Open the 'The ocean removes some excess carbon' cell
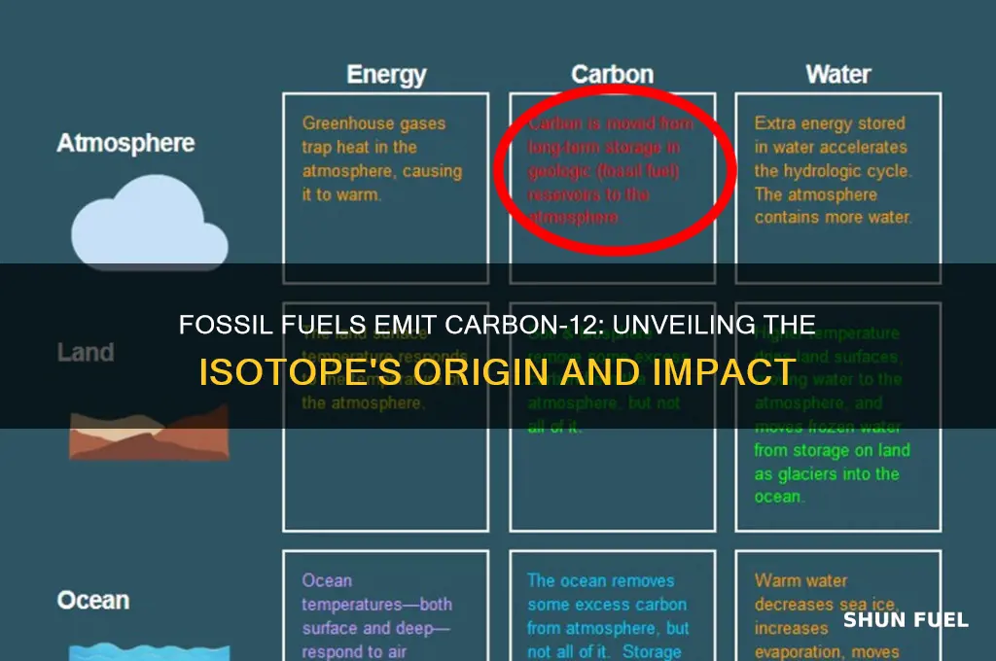Image resolution: width=996 pixels, height=661 pixels. [613, 606]
